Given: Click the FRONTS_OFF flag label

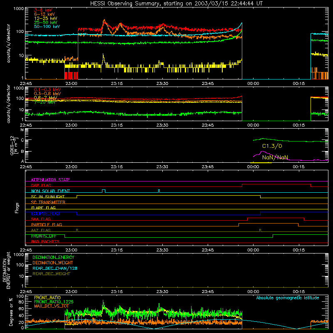Looking at the screenshot, I should 44,236.
